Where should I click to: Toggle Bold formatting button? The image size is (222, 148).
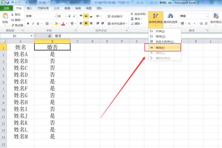coord(28,24)
